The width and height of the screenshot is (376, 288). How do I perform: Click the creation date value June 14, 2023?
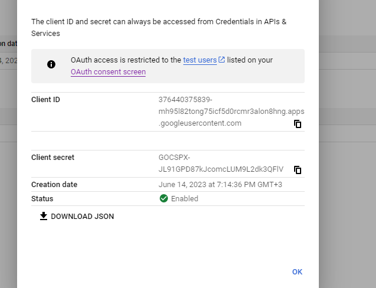click(x=220, y=185)
